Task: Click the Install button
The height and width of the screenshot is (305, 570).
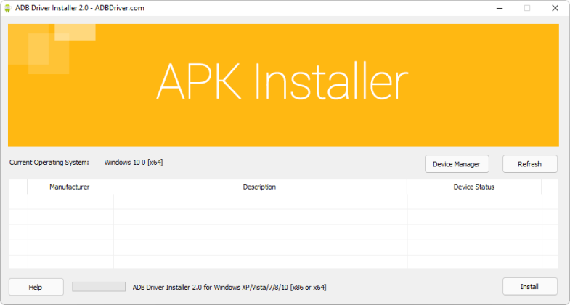Action: (x=529, y=286)
